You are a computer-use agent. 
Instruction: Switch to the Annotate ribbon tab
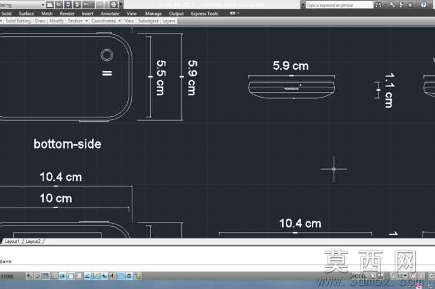pos(110,13)
